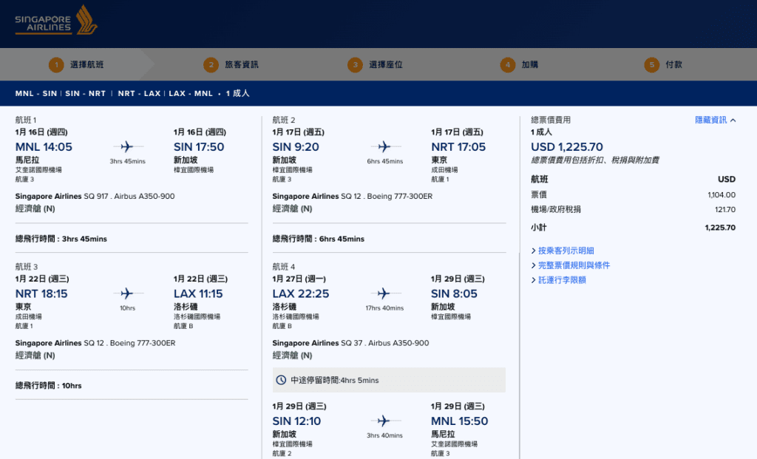The image size is (757, 459).
Task: Select step 2 旅客資訊 circle
Action: tap(211, 65)
